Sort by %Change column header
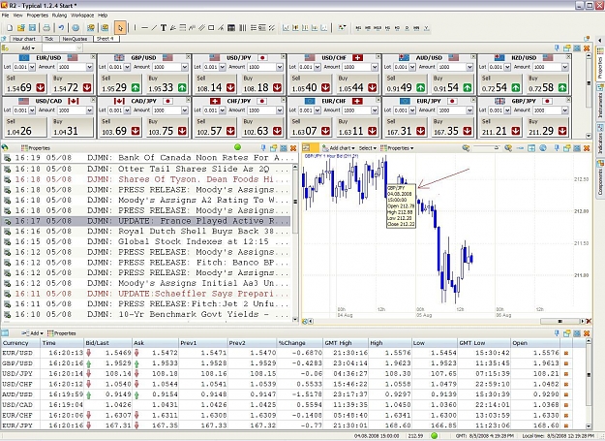The image size is (605, 441). 299,343
